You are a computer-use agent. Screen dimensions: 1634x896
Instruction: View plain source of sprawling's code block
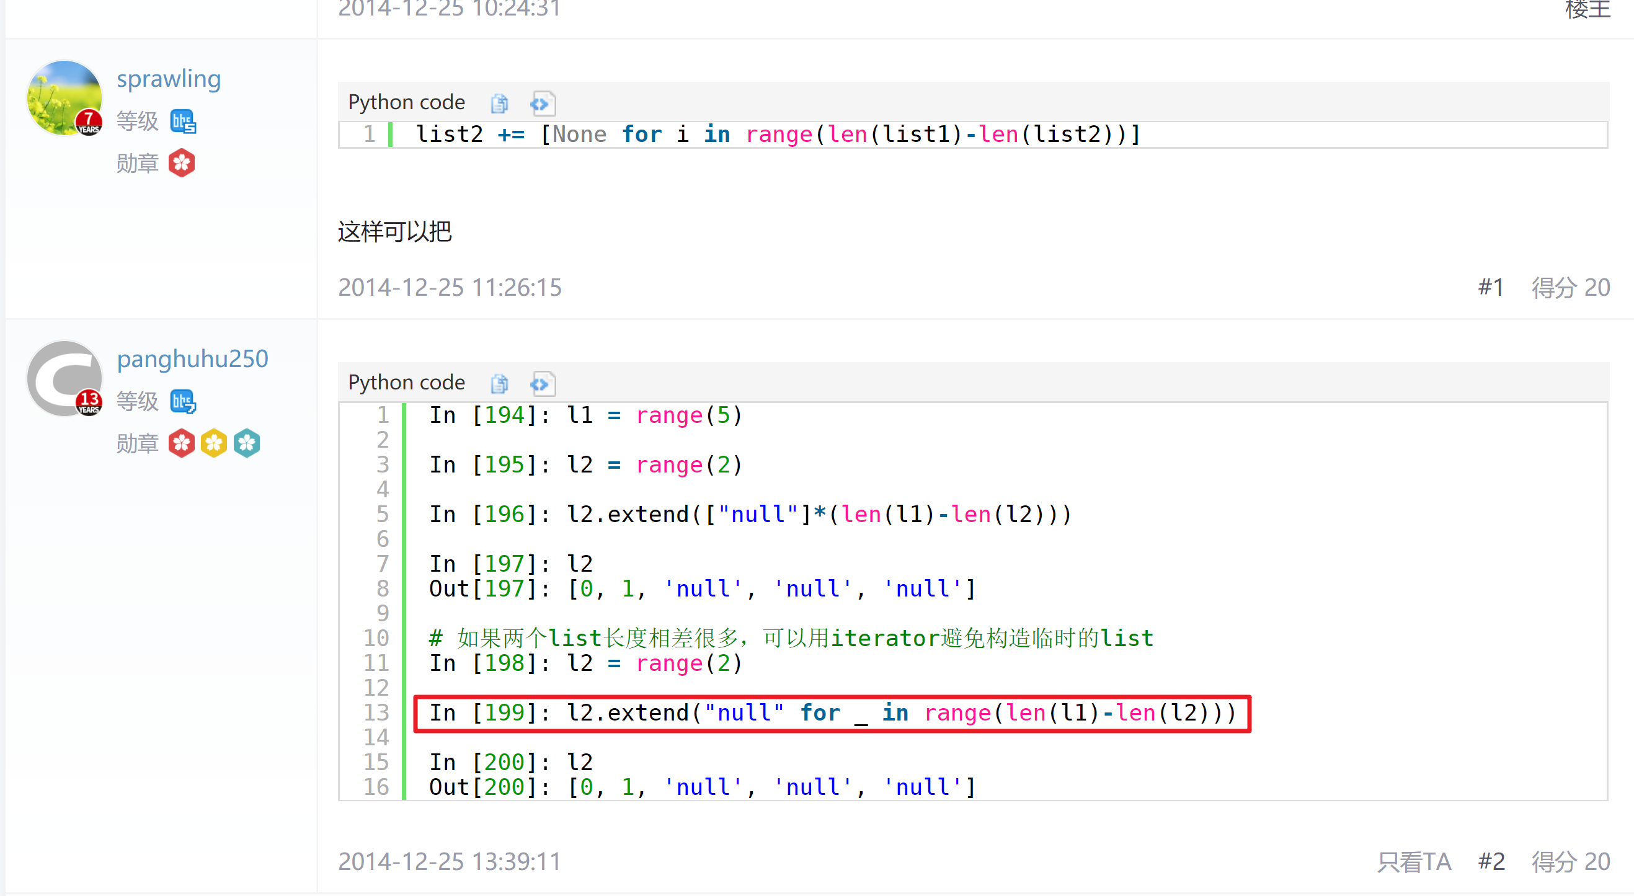coord(543,104)
